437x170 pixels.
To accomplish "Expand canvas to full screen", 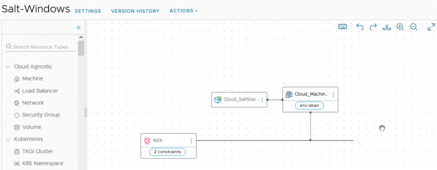I will coord(431,27).
